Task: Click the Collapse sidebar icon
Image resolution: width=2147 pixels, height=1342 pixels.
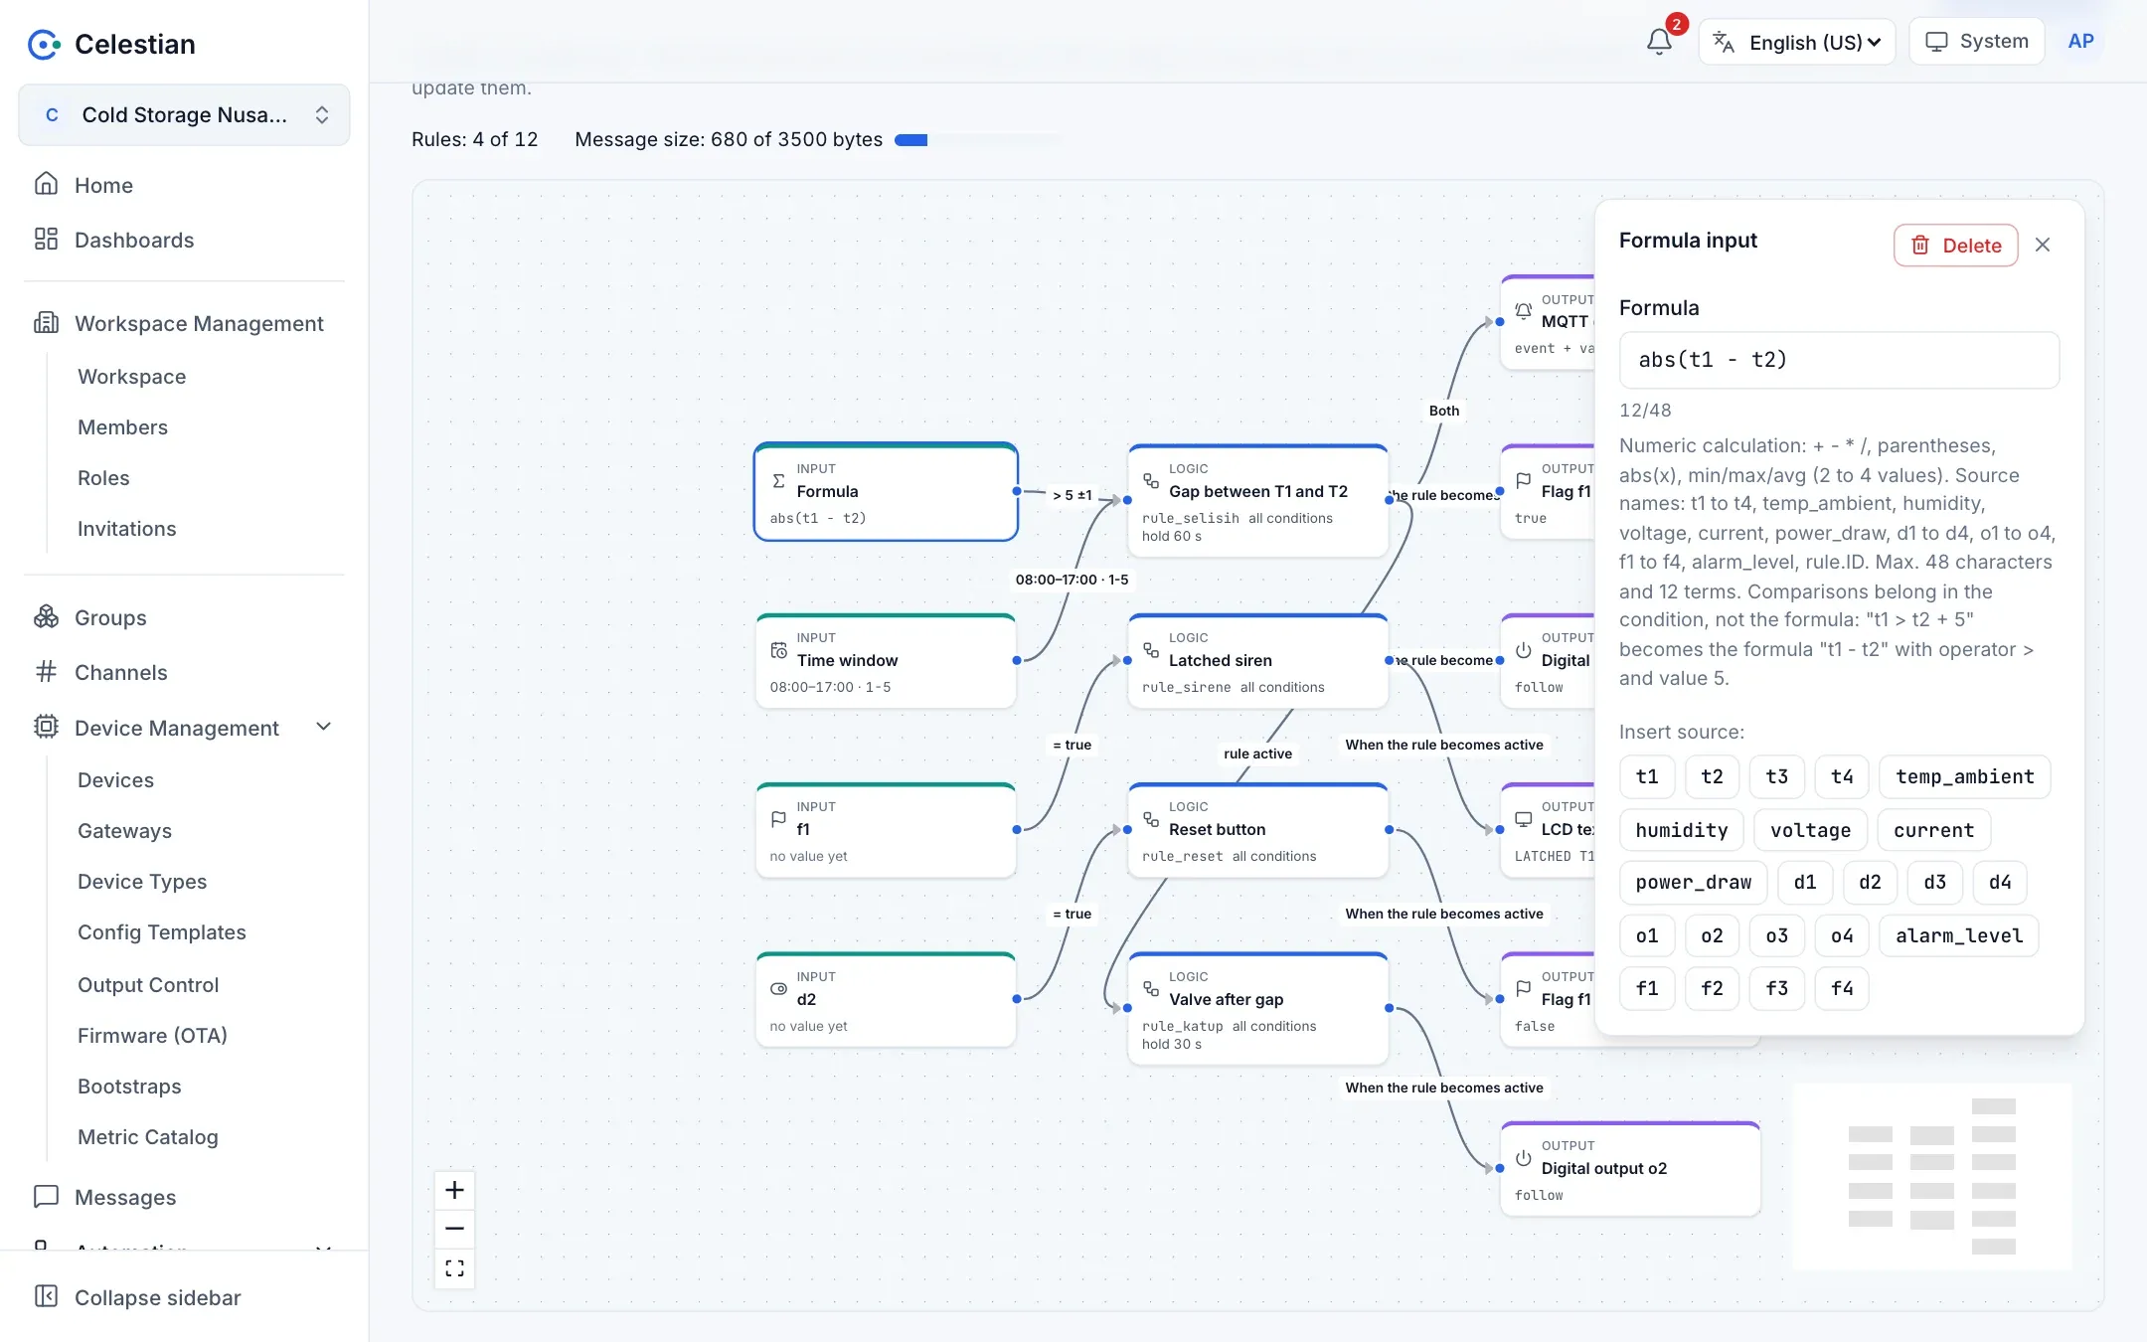Action: pos(46,1296)
